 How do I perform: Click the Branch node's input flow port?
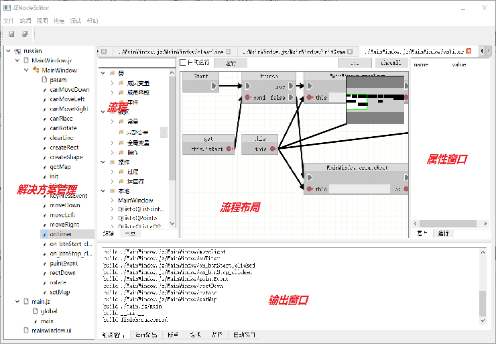point(248,86)
